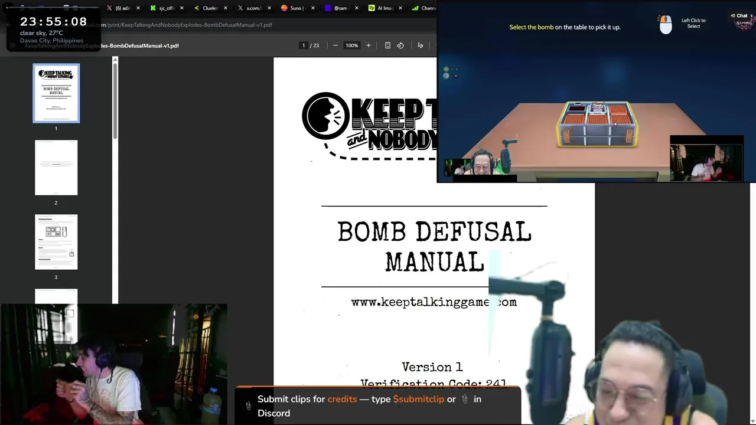
Task: Select page 3 thumbnail in the PDF sidebar
Action: point(56,242)
